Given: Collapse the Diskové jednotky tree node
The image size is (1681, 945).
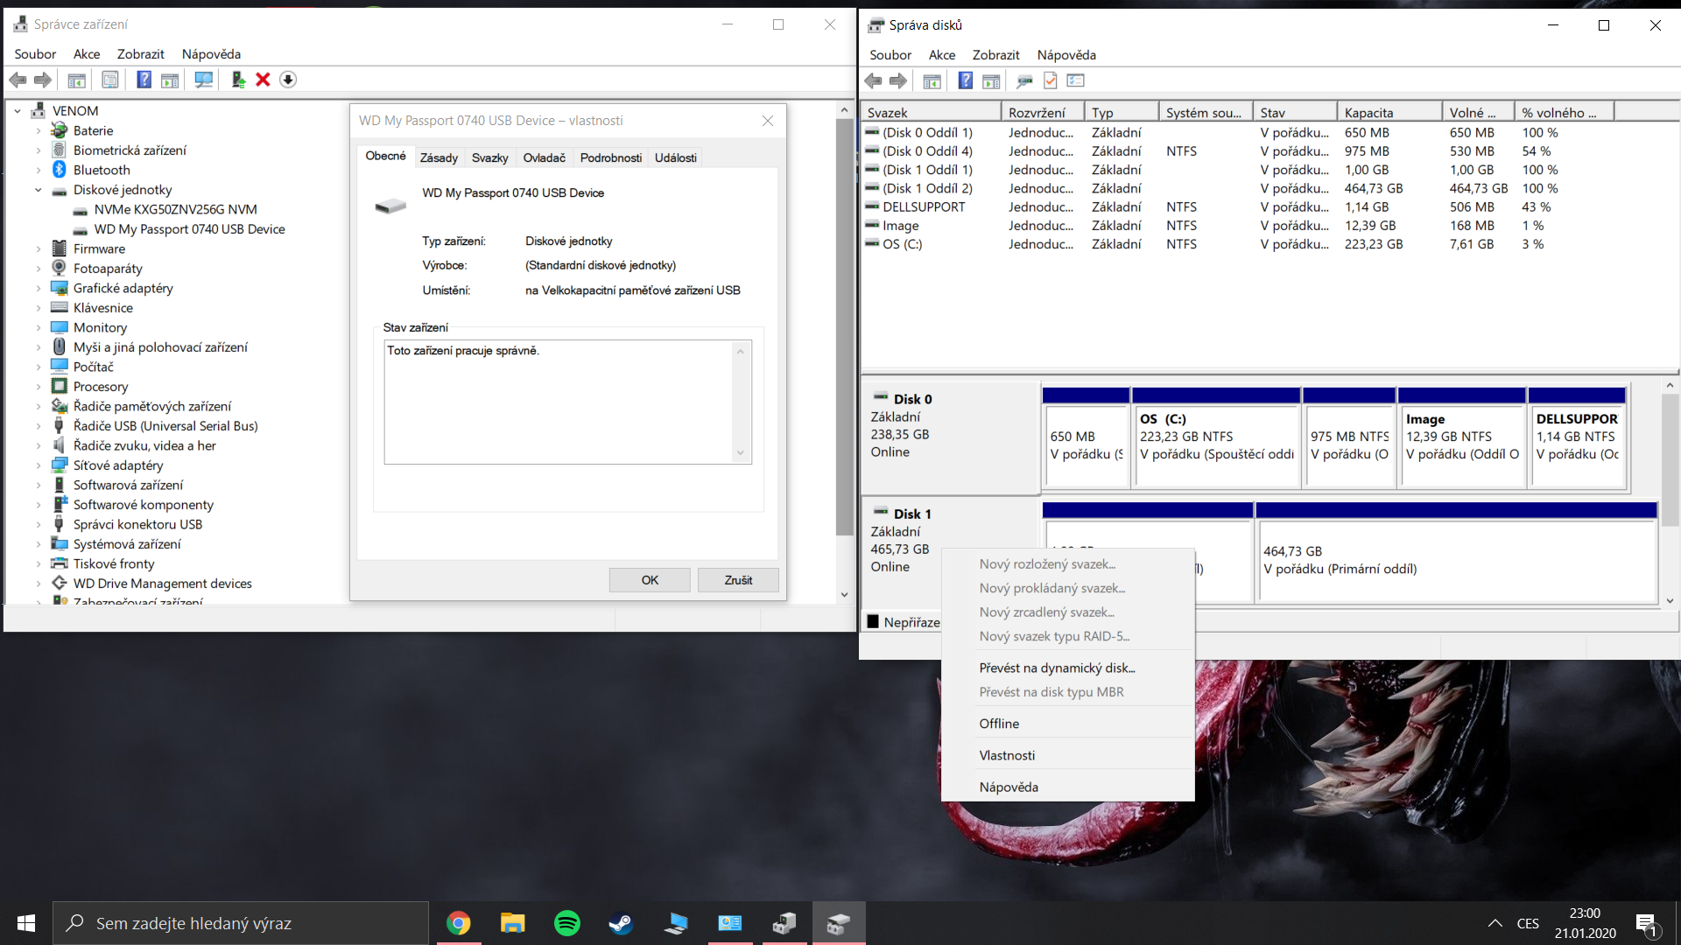Looking at the screenshot, I should tap(39, 190).
